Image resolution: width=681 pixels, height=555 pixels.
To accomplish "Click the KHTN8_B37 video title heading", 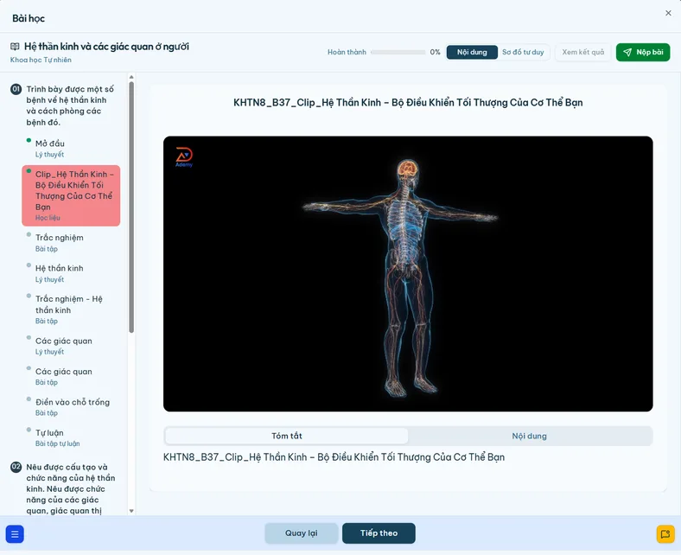I will (x=408, y=103).
